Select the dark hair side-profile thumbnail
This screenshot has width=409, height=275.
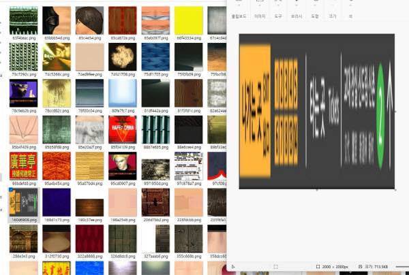pyautogui.click(x=57, y=20)
